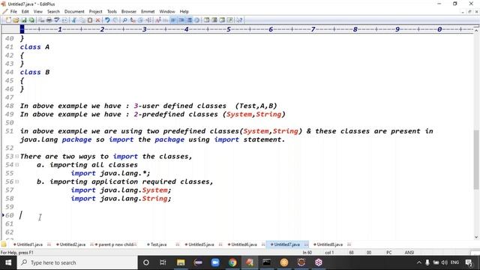Open the Document menu
Image resolution: width=480 pixels, height=270 pixels.
point(74,12)
